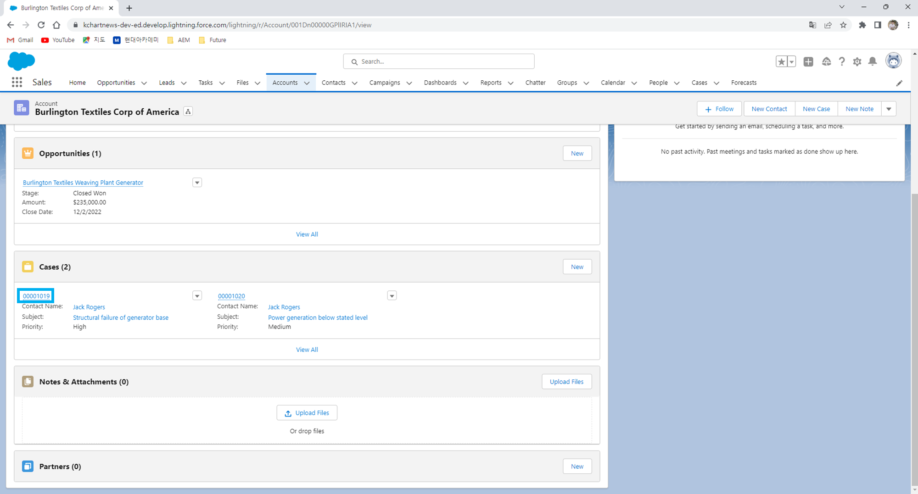918x494 pixels.
Task: Click the New Case button
Action: pos(816,109)
